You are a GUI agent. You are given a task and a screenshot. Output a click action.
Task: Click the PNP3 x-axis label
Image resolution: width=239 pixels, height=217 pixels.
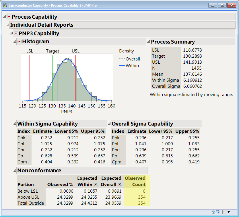click(x=67, y=112)
